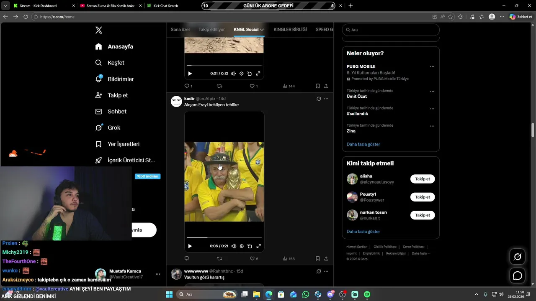
Task: Click the Ara search field on X
Action: pyautogui.click(x=391, y=30)
